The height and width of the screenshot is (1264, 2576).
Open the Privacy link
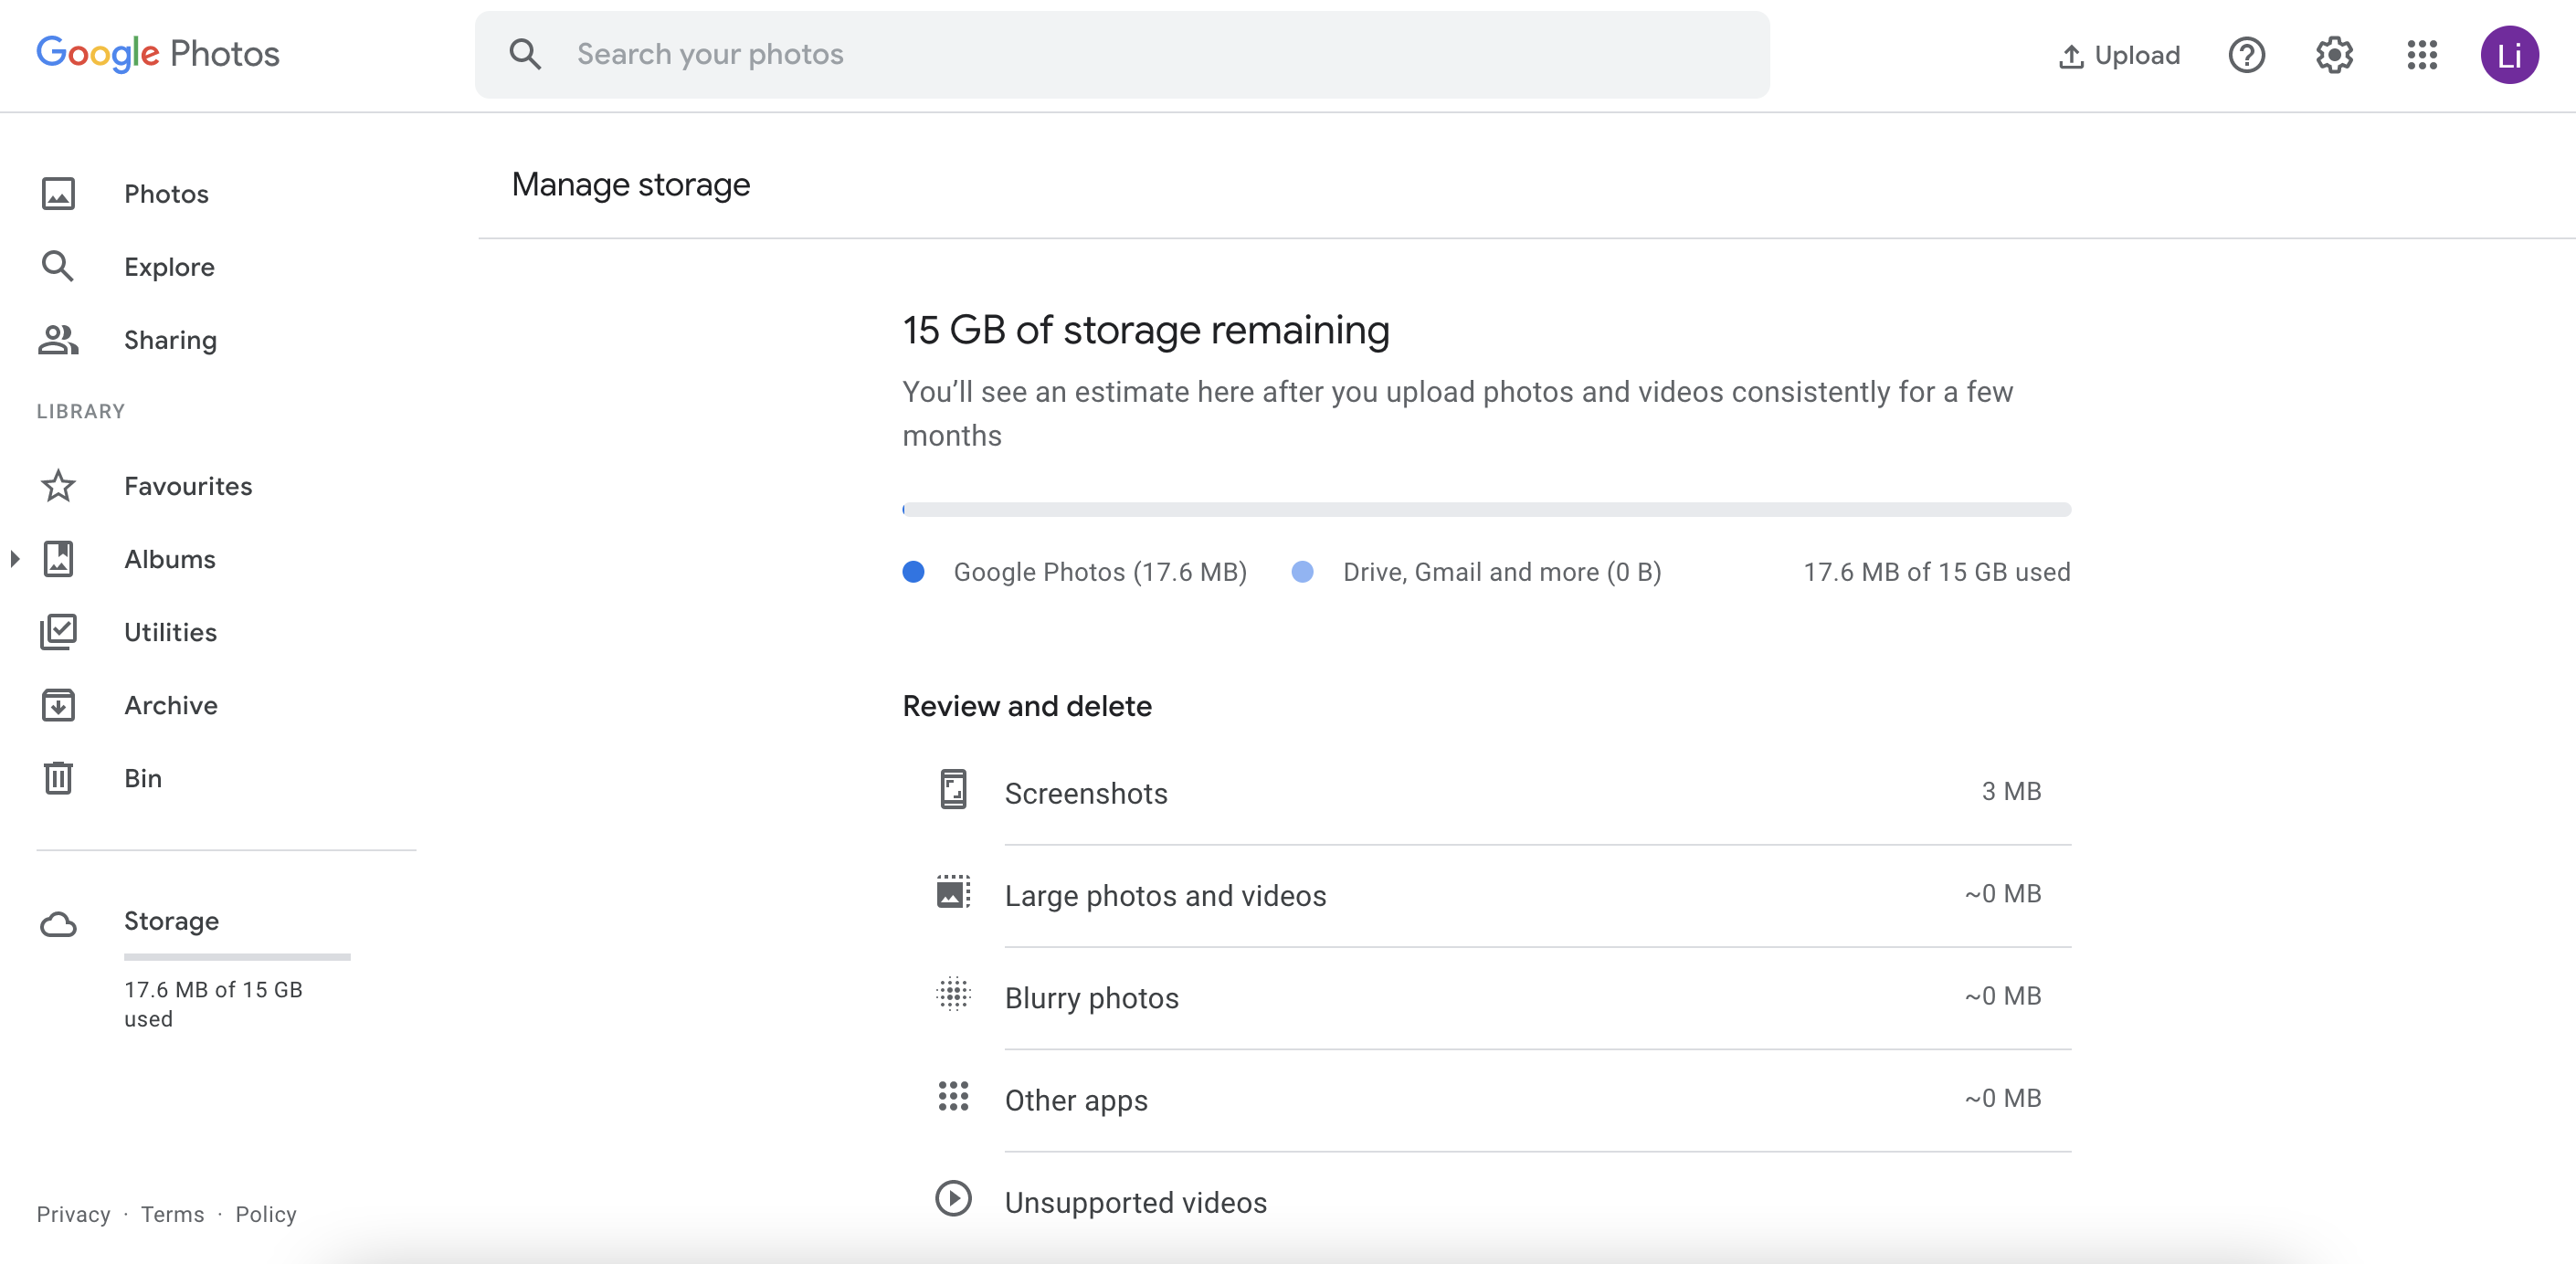[73, 1214]
